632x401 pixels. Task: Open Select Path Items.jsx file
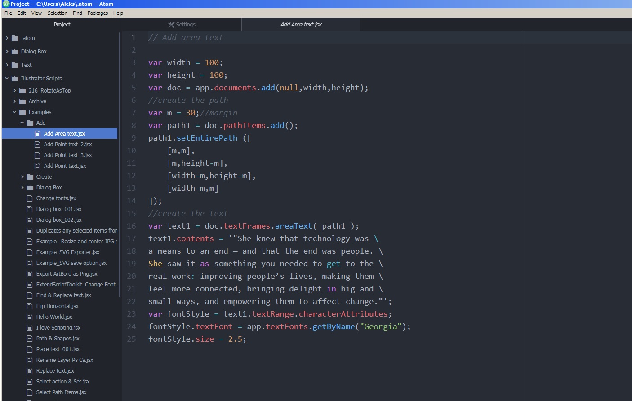coord(61,392)
